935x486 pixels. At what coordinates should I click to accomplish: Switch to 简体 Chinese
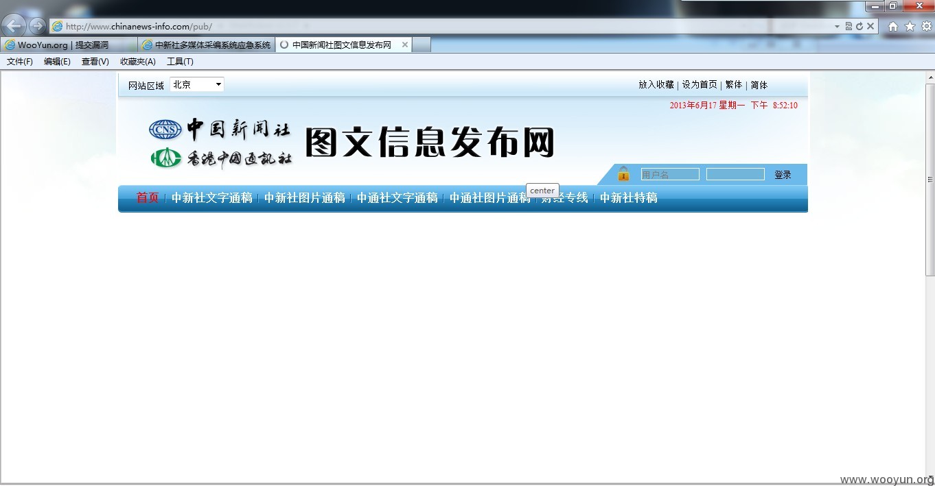click(x=759, y=85)
